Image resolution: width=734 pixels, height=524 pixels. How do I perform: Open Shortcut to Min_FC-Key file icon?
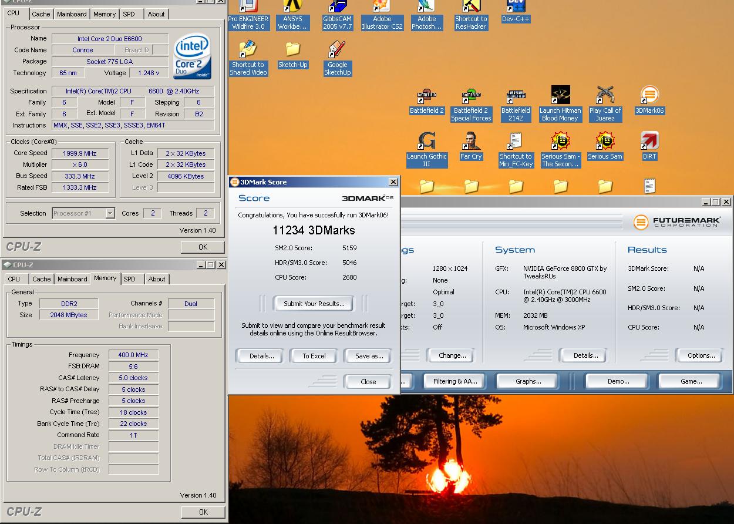pos(516,150)
